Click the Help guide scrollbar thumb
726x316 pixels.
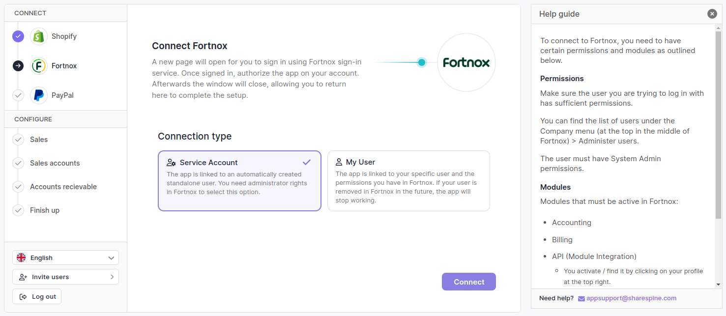[719, 124]
